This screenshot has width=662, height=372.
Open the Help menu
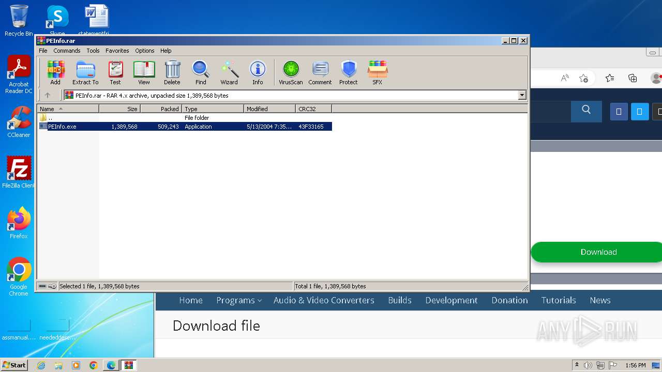165,51
